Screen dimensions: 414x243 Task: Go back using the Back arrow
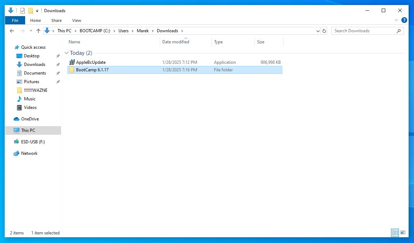pos(12,31)
